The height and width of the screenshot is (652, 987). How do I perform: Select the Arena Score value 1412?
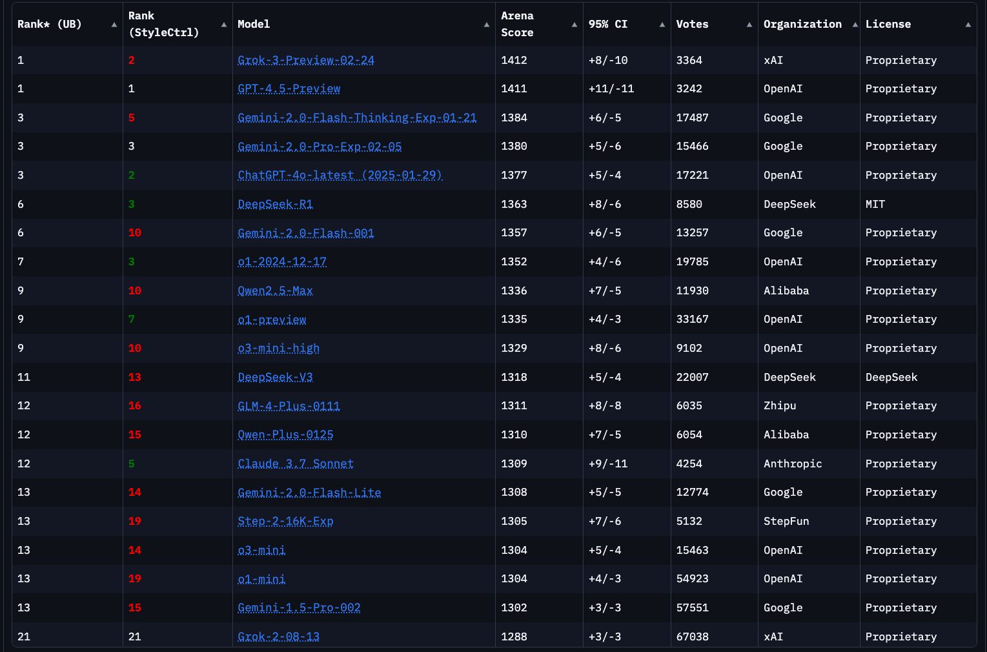click(x=514, y=60)
